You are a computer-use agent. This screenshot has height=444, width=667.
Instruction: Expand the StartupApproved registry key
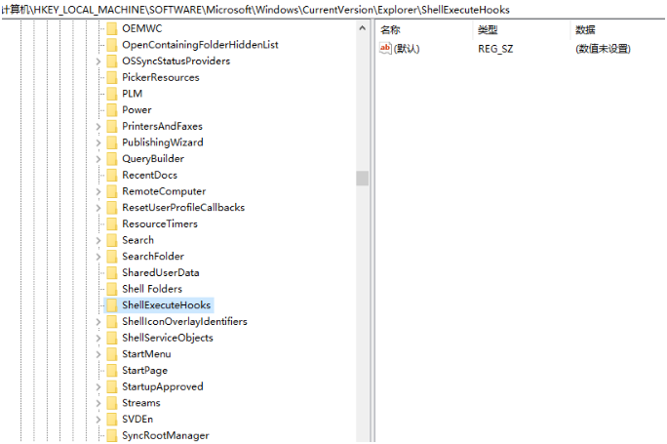pyautogui.click(x=98, y=387)
